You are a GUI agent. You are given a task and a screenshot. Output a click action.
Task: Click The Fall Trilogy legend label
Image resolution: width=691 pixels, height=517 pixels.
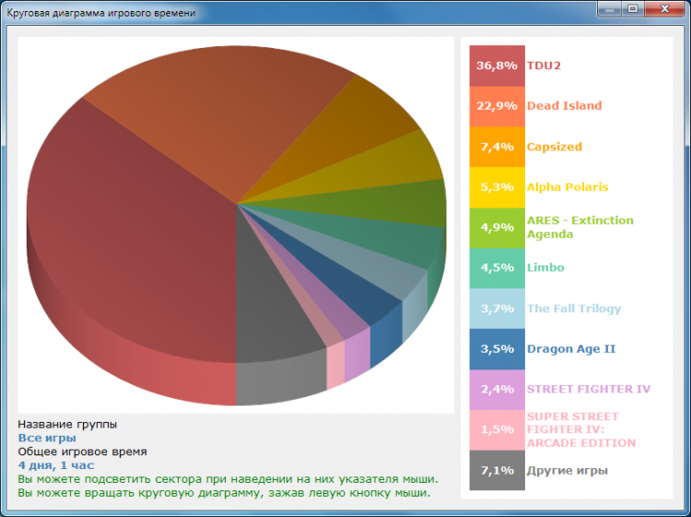574,309
